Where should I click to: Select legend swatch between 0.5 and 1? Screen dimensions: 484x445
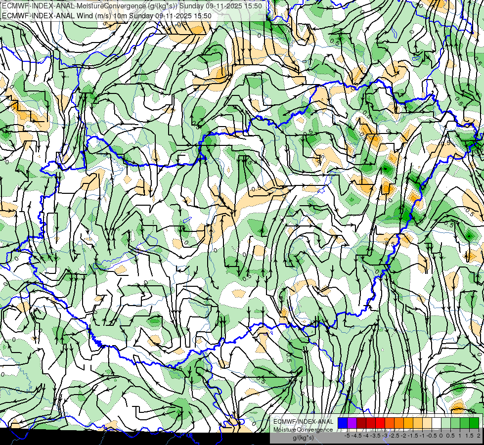[455, 423]
